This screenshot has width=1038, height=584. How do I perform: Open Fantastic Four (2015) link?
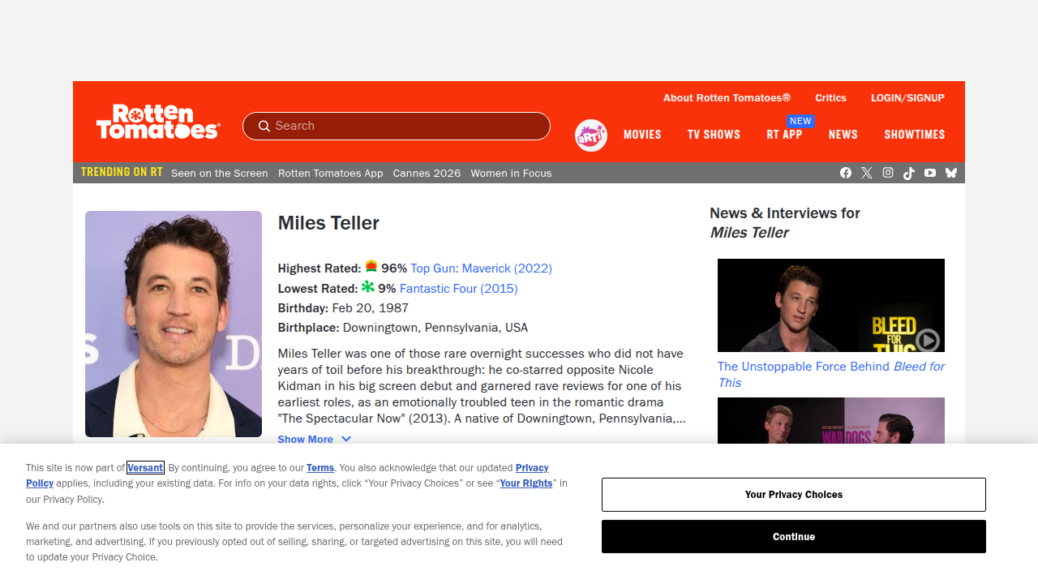point(458,288)
